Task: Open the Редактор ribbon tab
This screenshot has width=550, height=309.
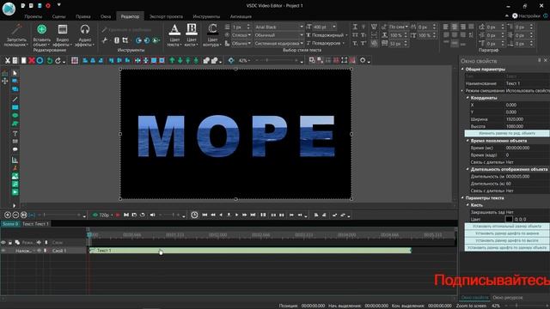Action: tap(130, 16)
